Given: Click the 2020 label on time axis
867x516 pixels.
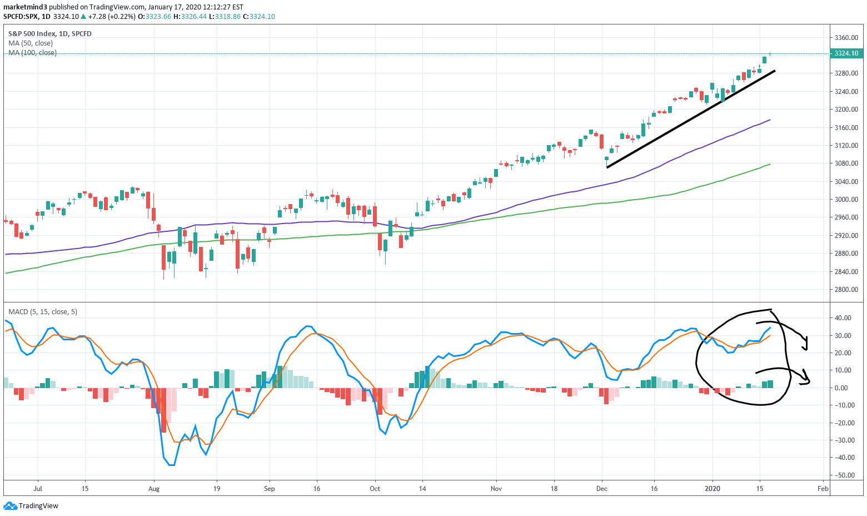Looking at the screenshot, I should point(712,489).
